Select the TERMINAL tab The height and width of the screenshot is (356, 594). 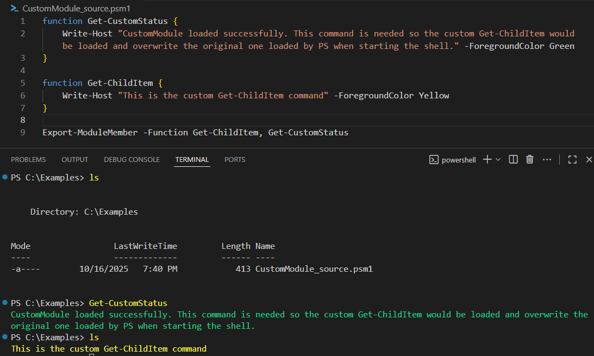(x=192, y=159)
